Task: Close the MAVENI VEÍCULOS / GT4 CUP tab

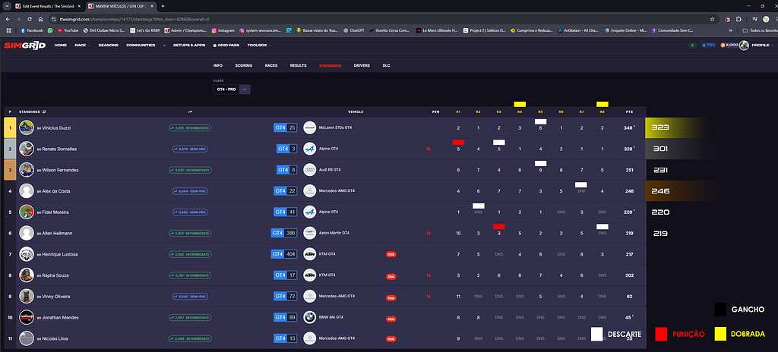Action: tap(153, 6)
